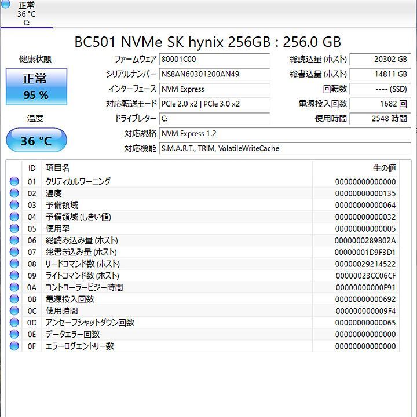Click power on hours value 2548 時間
The height and width of the screenshot is (417, 417).
point(381,119)
